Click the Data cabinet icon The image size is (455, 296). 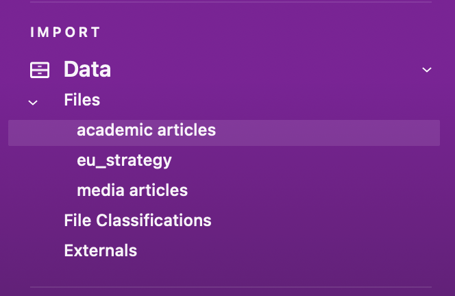click(40, 70)
